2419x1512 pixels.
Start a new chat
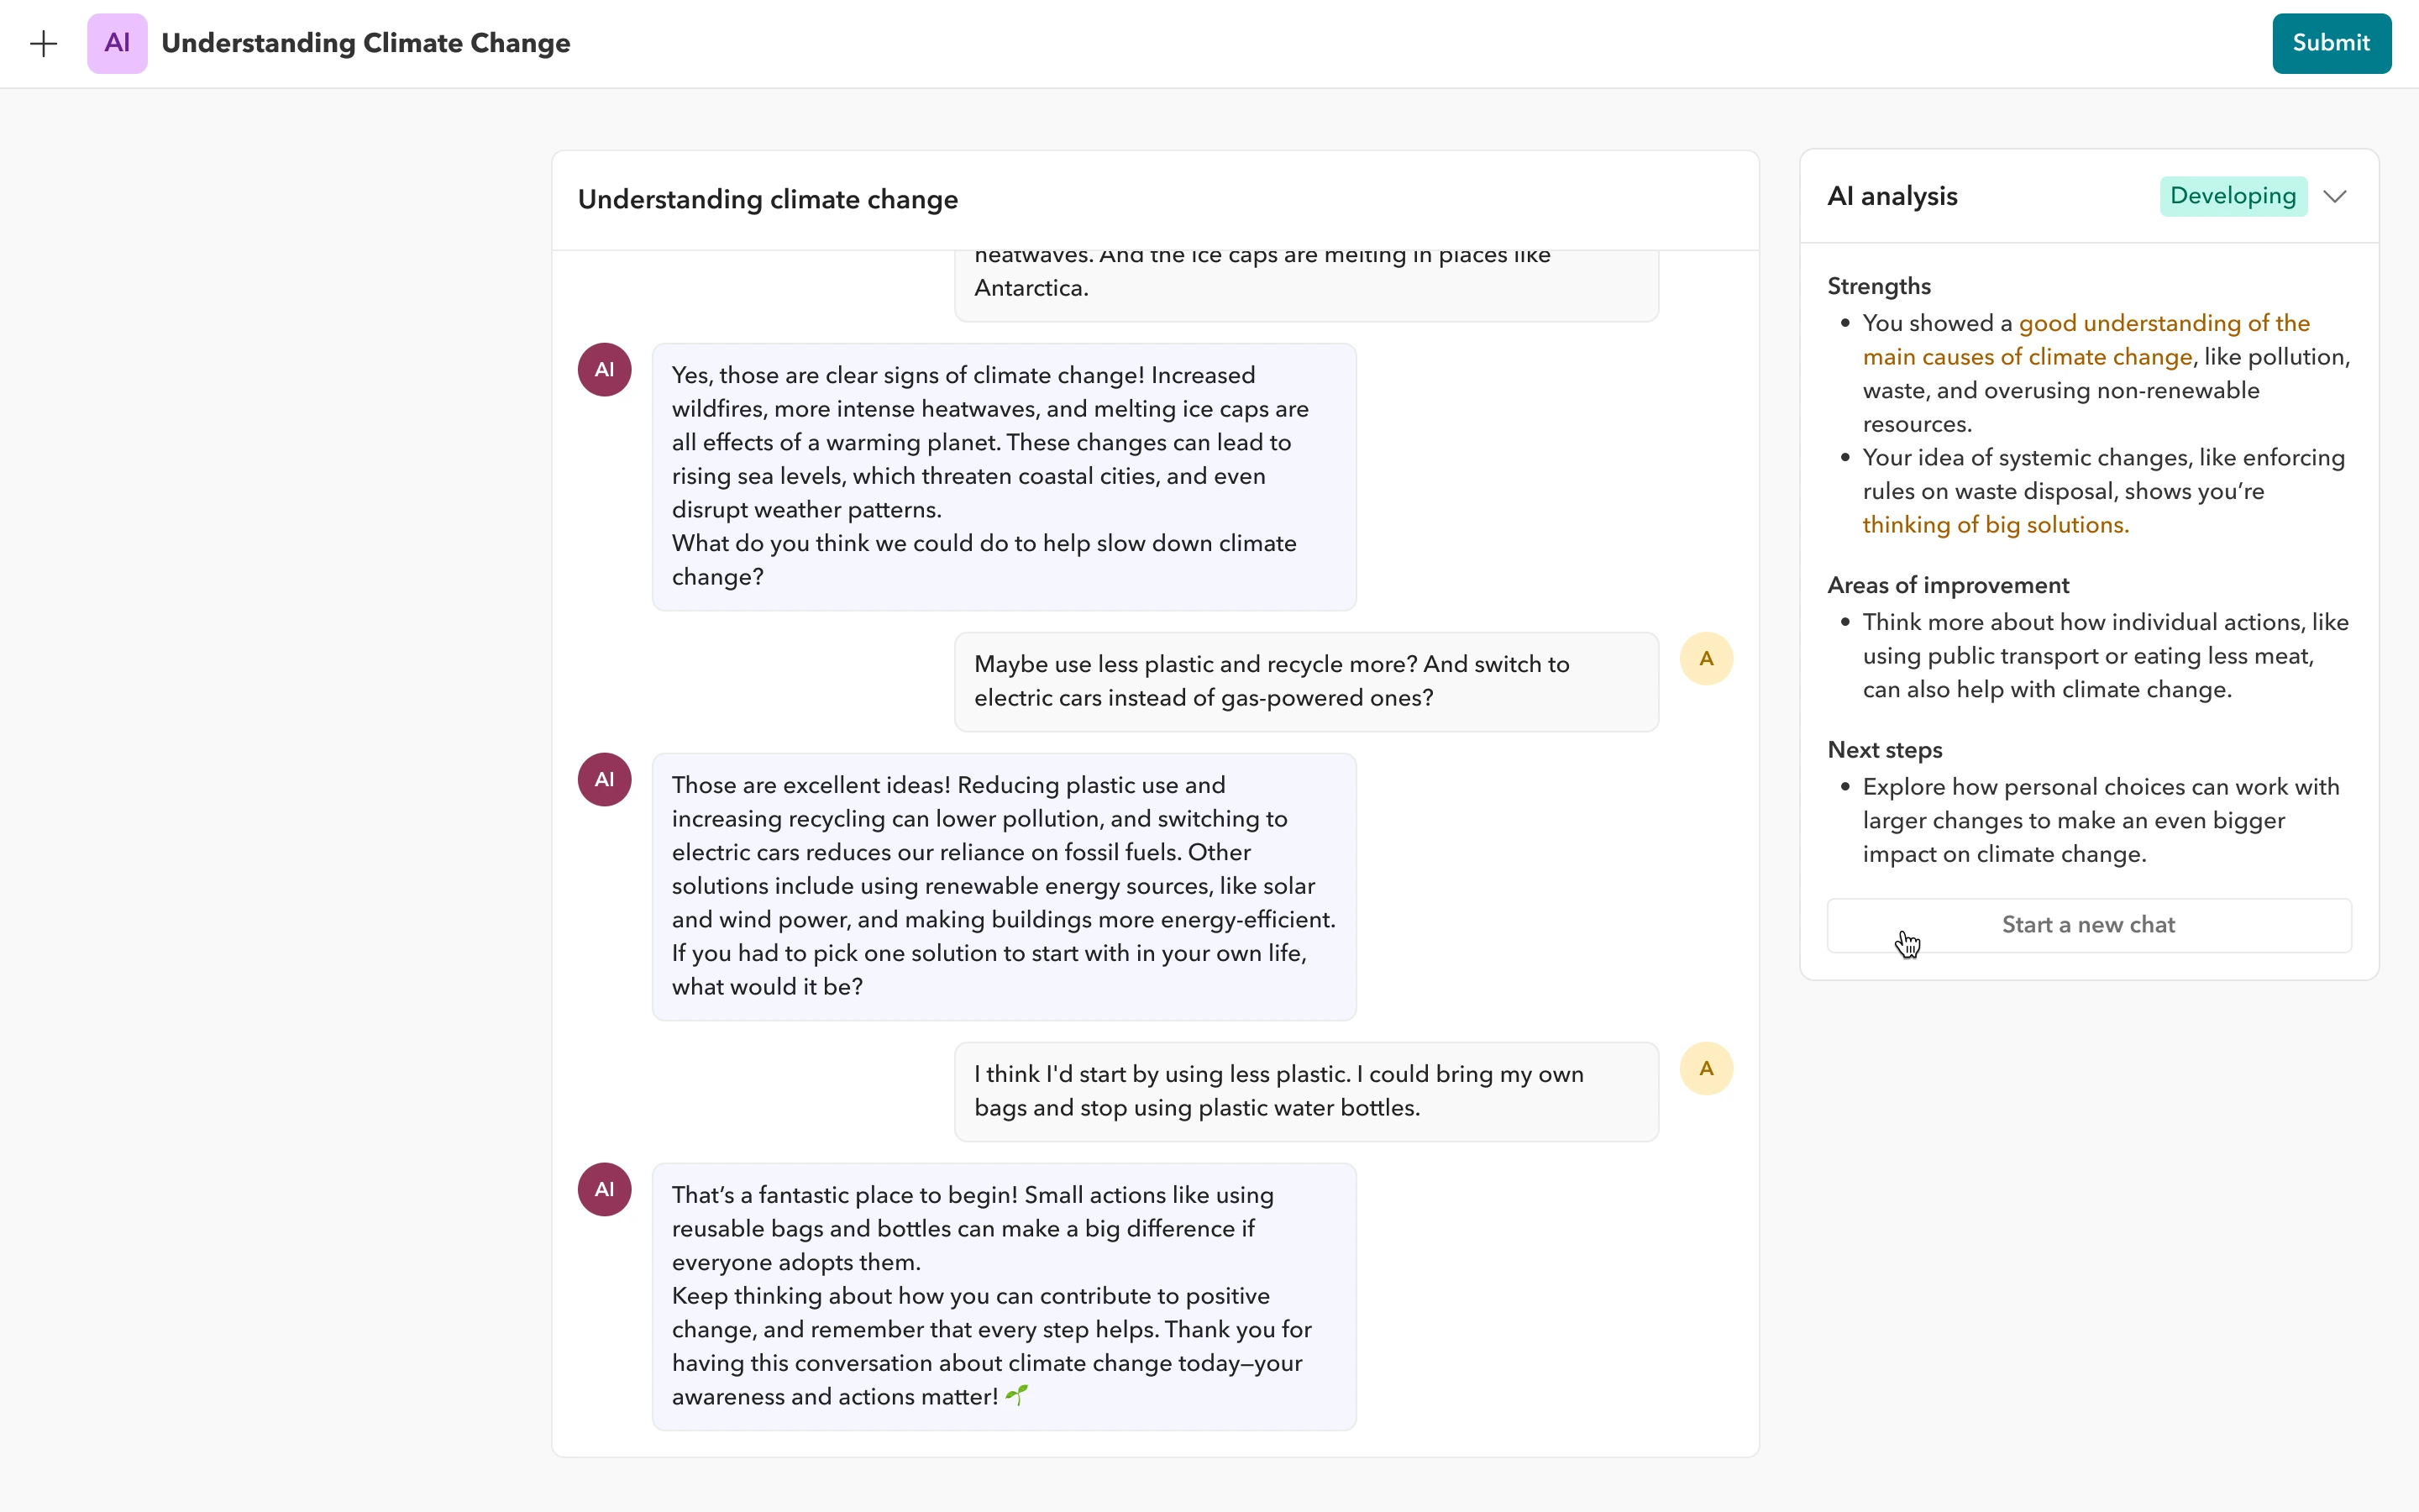click(2087, 925)
